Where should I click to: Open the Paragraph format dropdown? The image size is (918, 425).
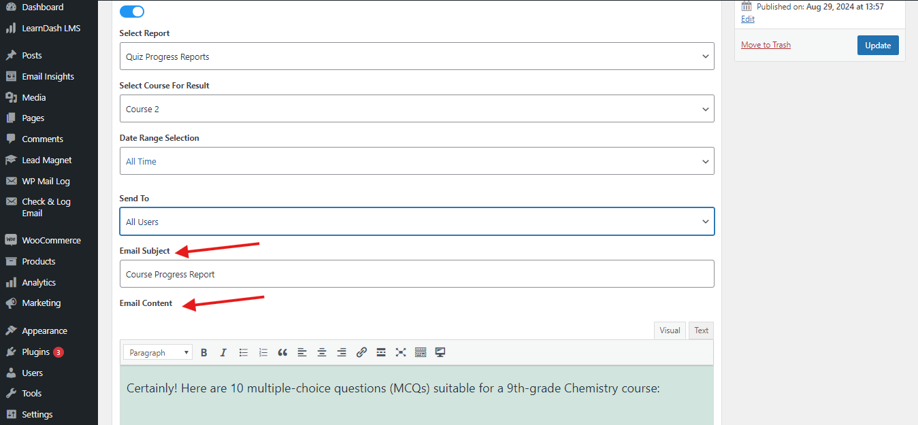(158, 352)
